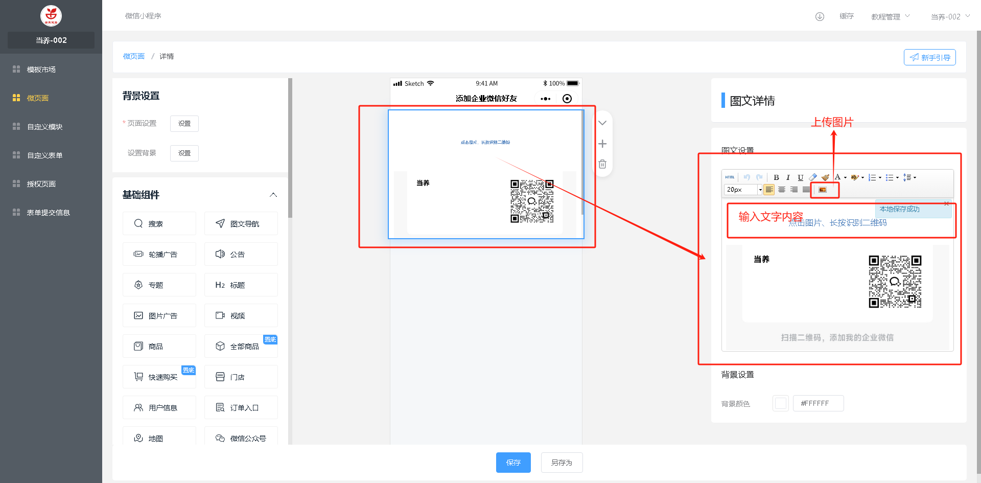The width and height of the screenshot is (981, 483).
Task: Click the blue 保存 button
Action: click(513, 463)
